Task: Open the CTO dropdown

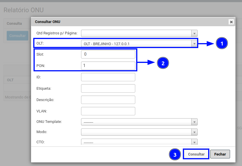Action: pos(139,142)
